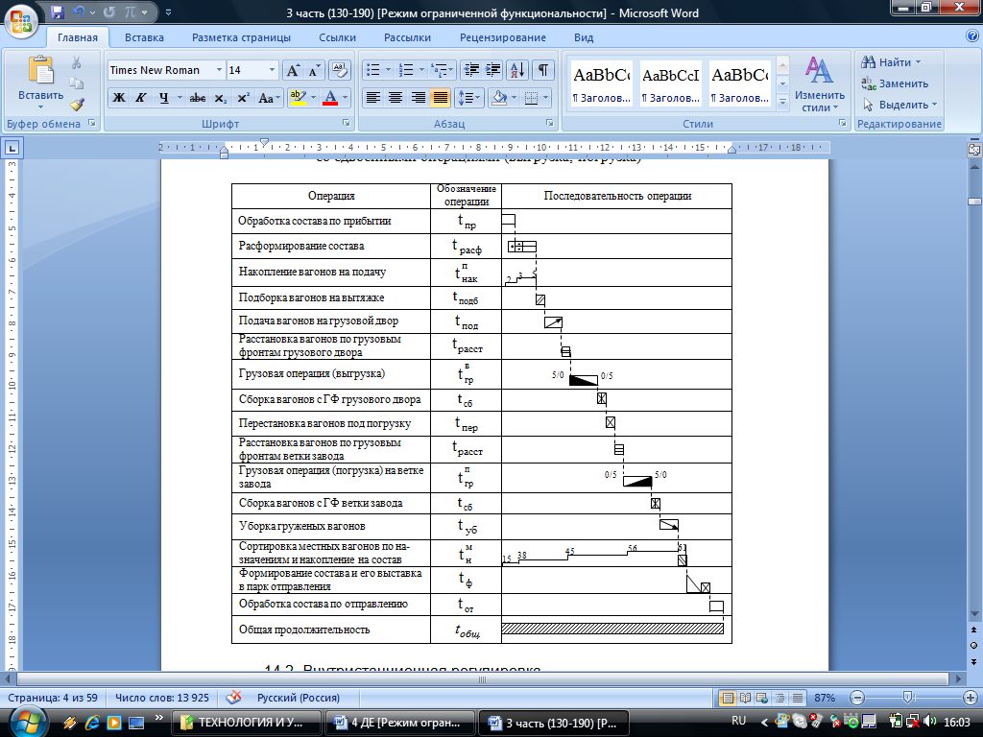
Task: Increase font size with grow font icon
Action: click(293, 70)
